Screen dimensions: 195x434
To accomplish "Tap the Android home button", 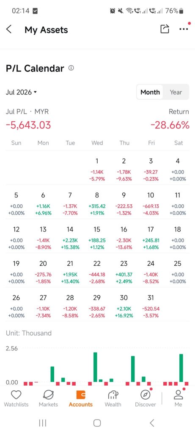I will [97, 423].
